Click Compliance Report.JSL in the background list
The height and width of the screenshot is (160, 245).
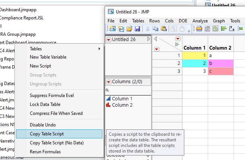coord(21,18)
